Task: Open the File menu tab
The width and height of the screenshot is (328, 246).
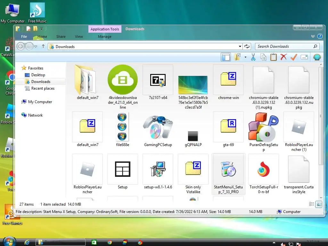Action: (x=24, y=37)
